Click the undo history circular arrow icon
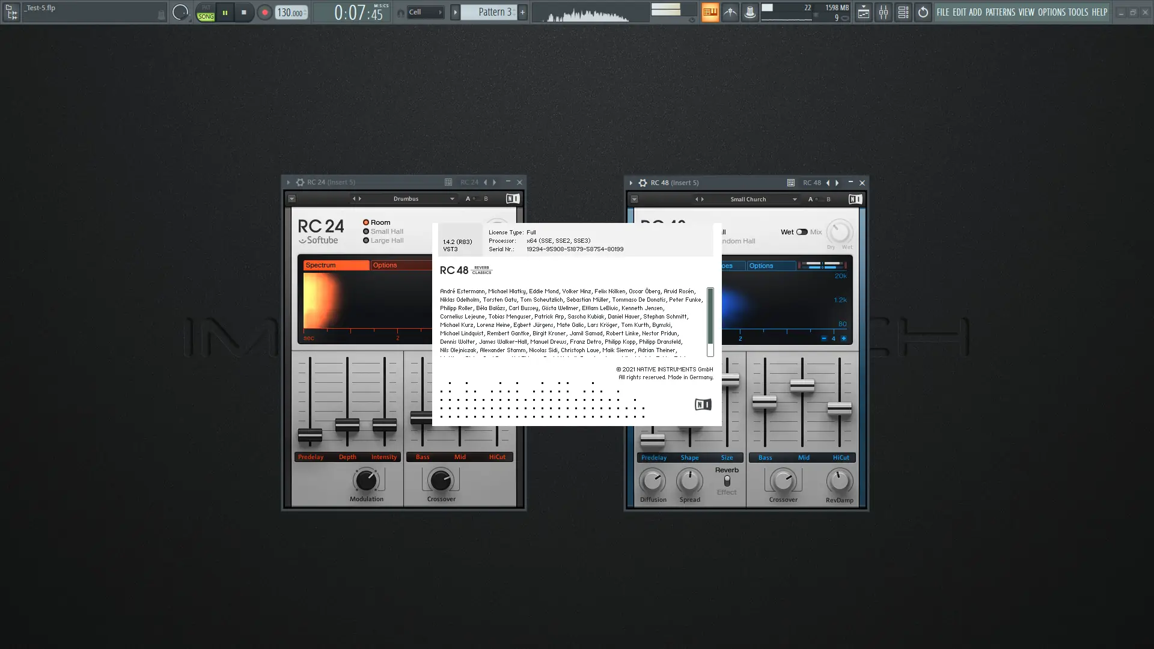This screenshot has height=649, width=1154. click(923, 12)
